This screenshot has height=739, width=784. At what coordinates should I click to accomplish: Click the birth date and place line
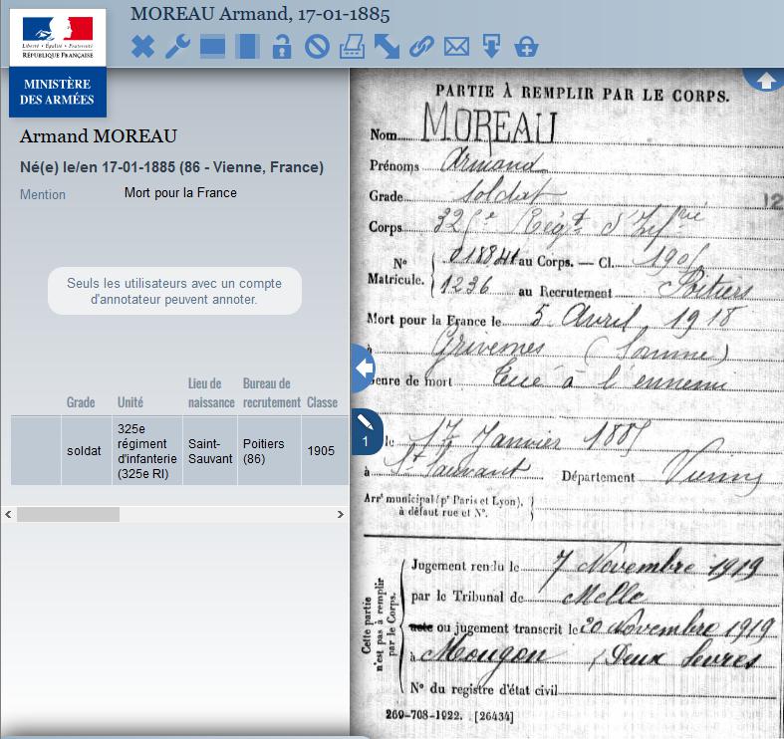click(x=171, y=167)
